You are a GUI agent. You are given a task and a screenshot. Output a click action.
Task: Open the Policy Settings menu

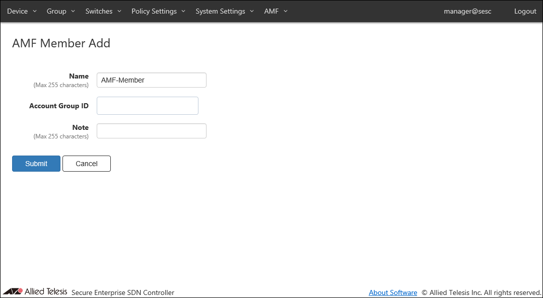click(x=158, y=11)
